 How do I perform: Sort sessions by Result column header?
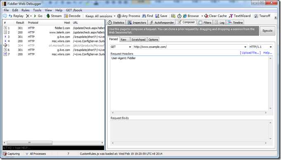tap(20, 23)
